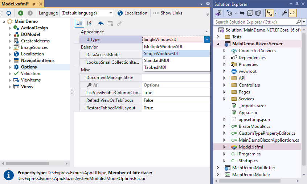Select the ImageSources node
Viewport: 307px width, 184px height.
[x=34, y=47]
